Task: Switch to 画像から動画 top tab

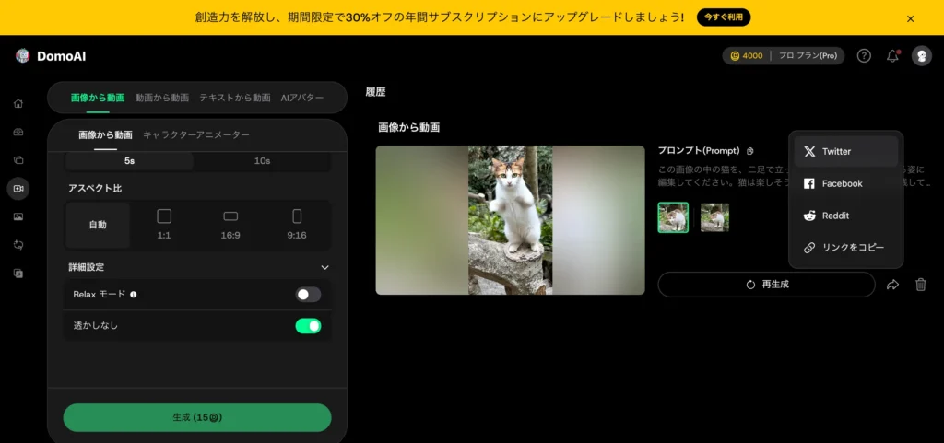Action: pyautogui.click(x=98, y=98)
